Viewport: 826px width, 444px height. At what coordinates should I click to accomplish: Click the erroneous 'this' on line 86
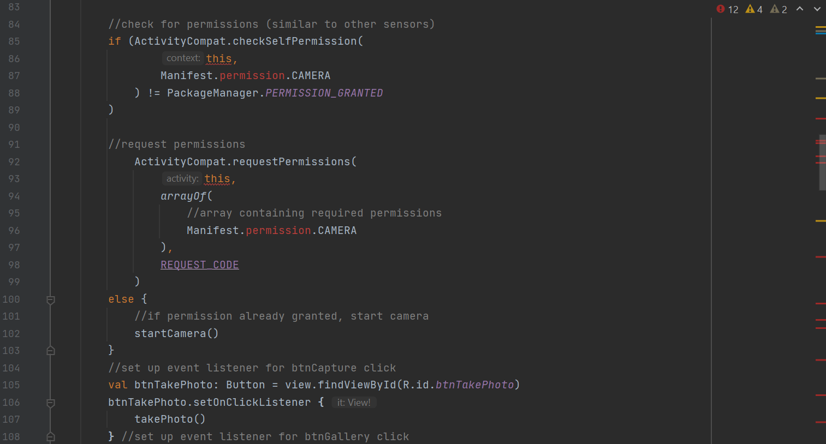click(219, 58)
